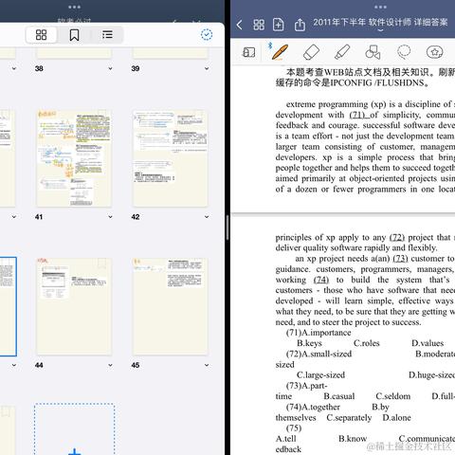This screenshot has height=455, width=455.
Task: Toggle read-only mode icon in toolbar
Action: click(249, 52)
